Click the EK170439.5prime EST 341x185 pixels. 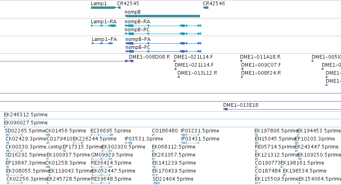[x=155, y=175]
